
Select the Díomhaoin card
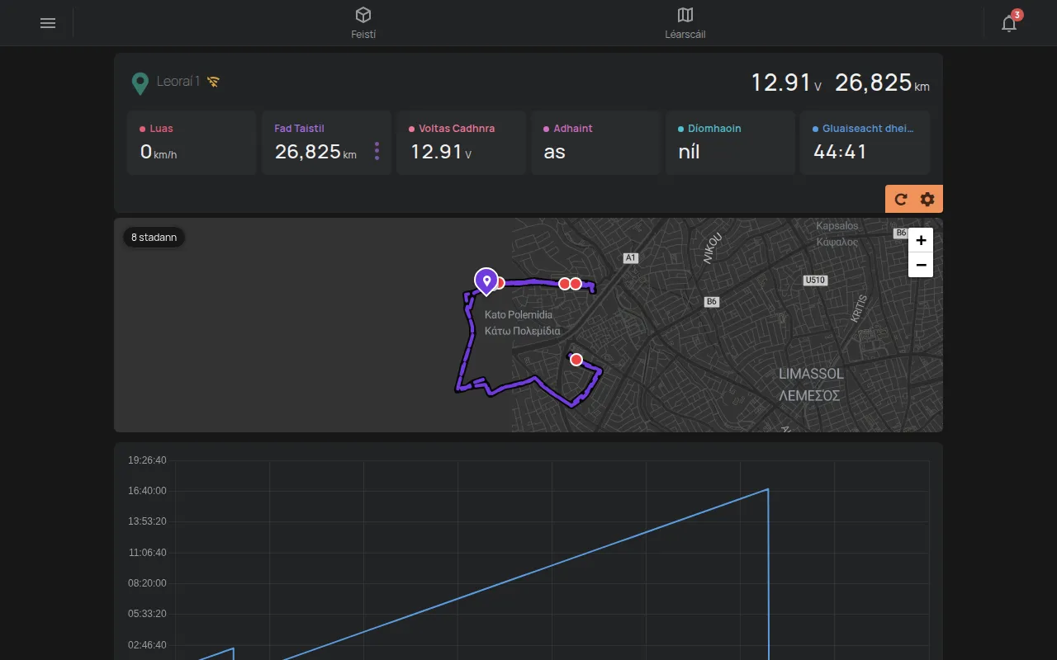[730, 143]
